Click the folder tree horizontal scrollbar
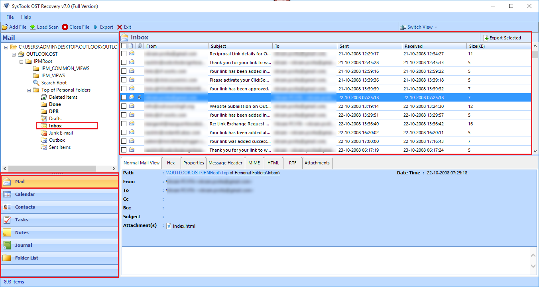Image resolution: width=539 pixels, height=287 pixels. pos(52,169)
